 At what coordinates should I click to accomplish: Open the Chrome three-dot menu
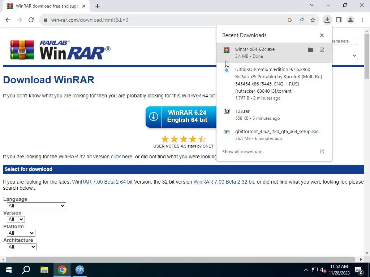tap(362, 20)
